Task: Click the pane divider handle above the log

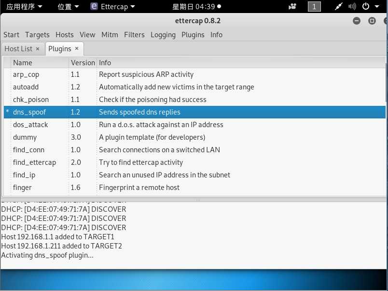Action: [x=198, y=200]
